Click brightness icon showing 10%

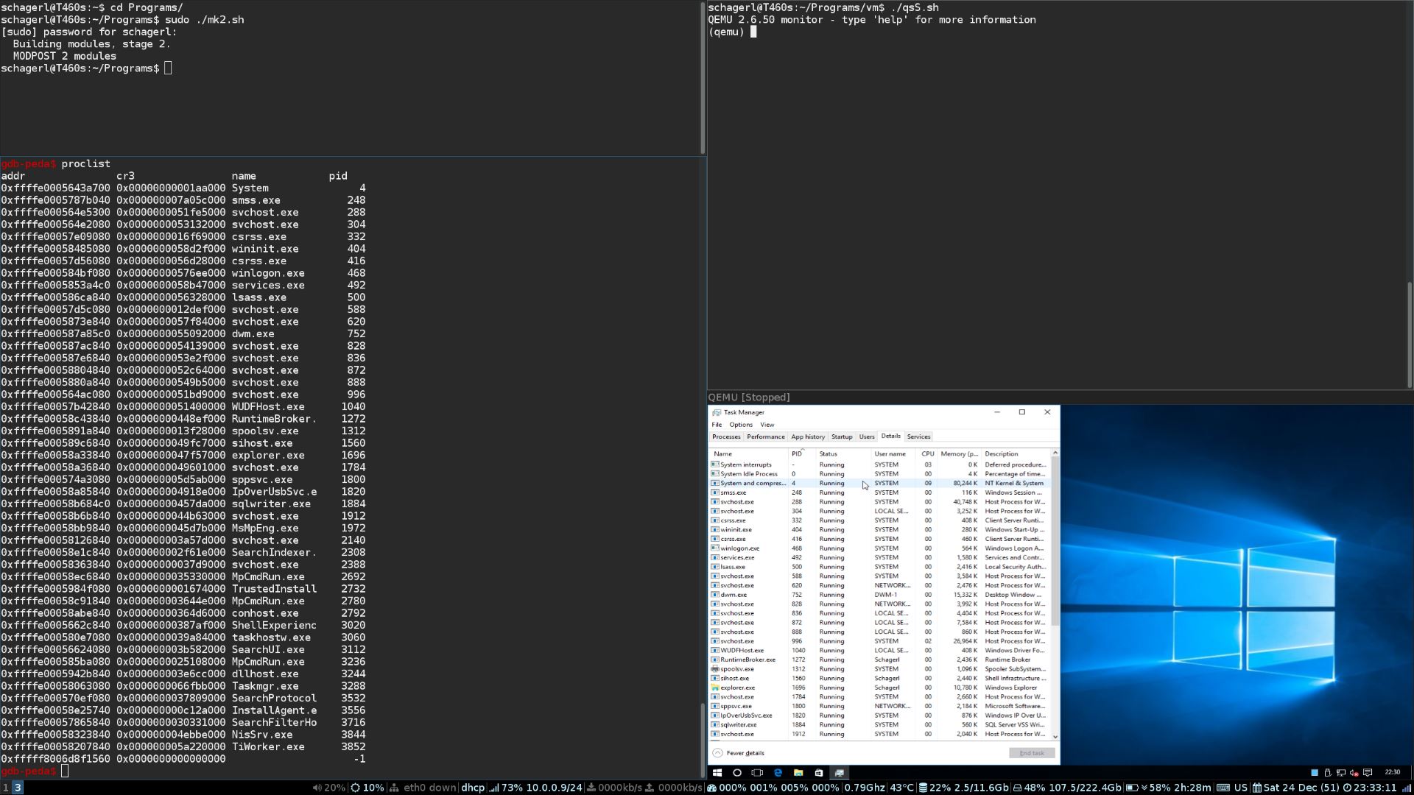pos(356,788)
